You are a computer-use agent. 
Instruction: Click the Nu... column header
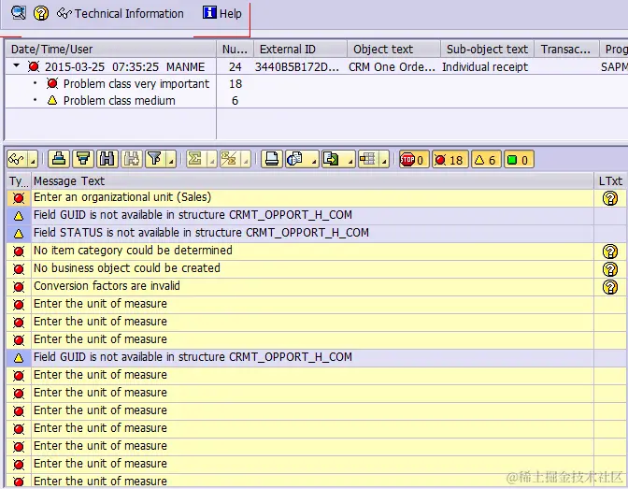coord(235,49)
